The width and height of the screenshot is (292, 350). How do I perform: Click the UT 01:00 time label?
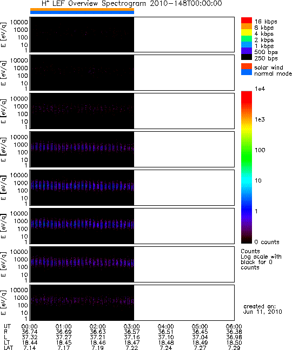coord(64,327)
